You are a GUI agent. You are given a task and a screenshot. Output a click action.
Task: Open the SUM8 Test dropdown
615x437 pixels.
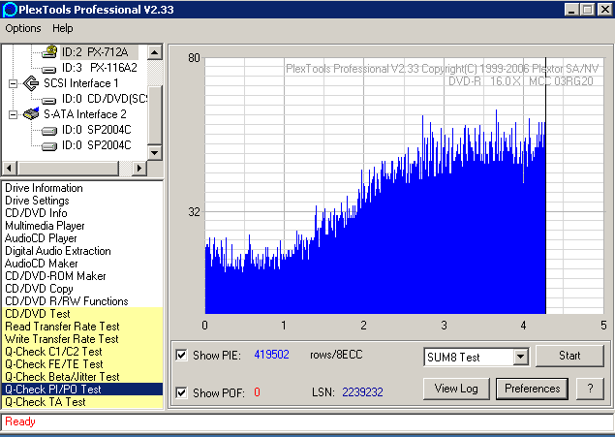pos(520,357)
